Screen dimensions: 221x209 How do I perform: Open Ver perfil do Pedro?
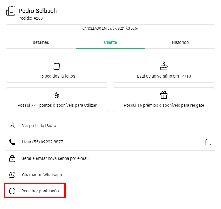pyautogui.click(x=110, y=126)
